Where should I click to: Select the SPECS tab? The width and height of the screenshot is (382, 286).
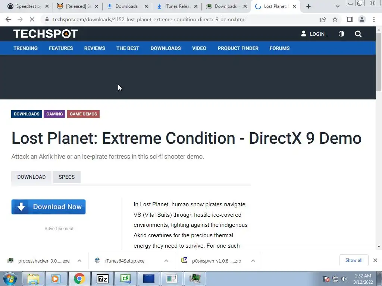tap(66, 177)
